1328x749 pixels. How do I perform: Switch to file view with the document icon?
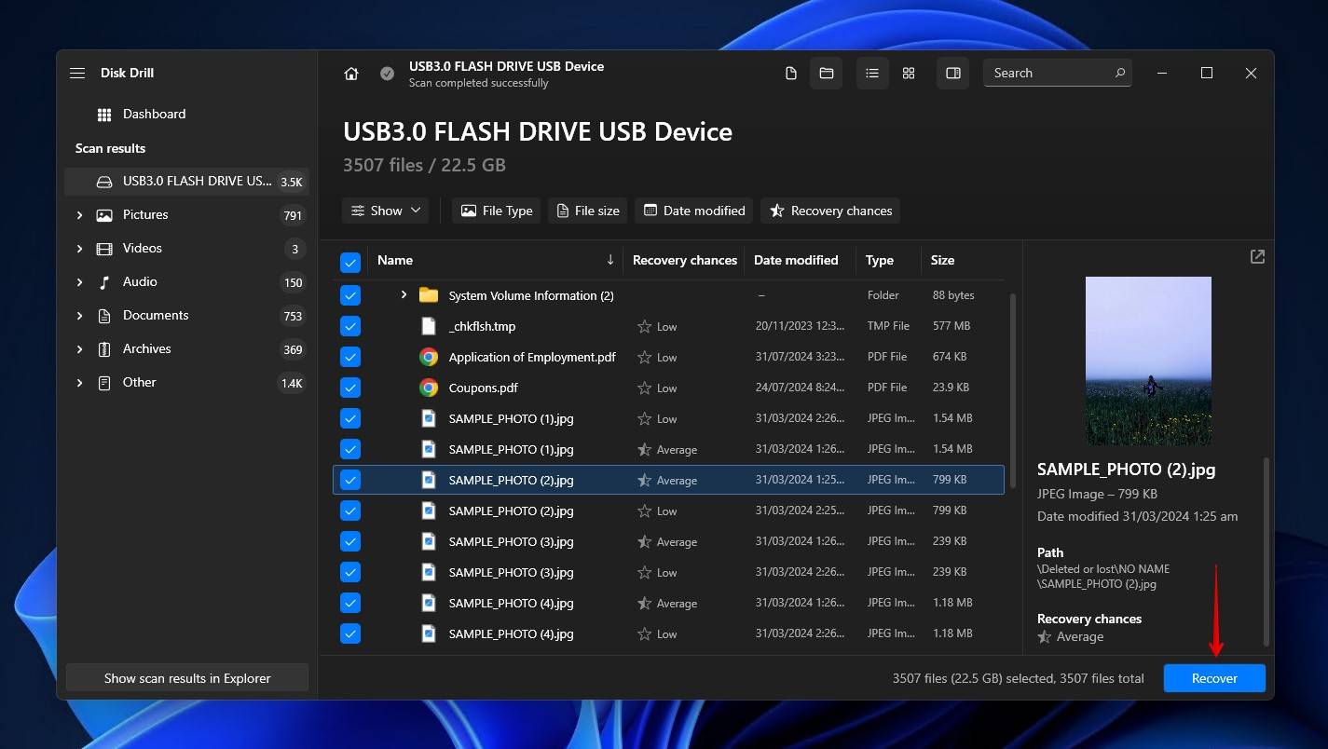click(x=791, y=73)
